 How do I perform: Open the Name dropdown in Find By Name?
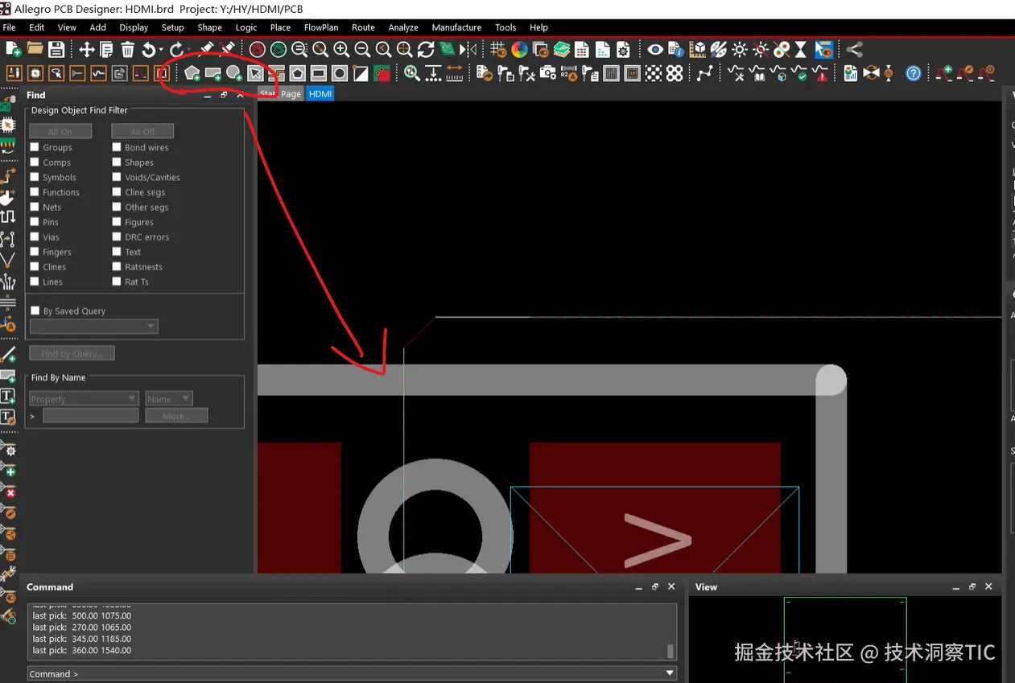169,398
